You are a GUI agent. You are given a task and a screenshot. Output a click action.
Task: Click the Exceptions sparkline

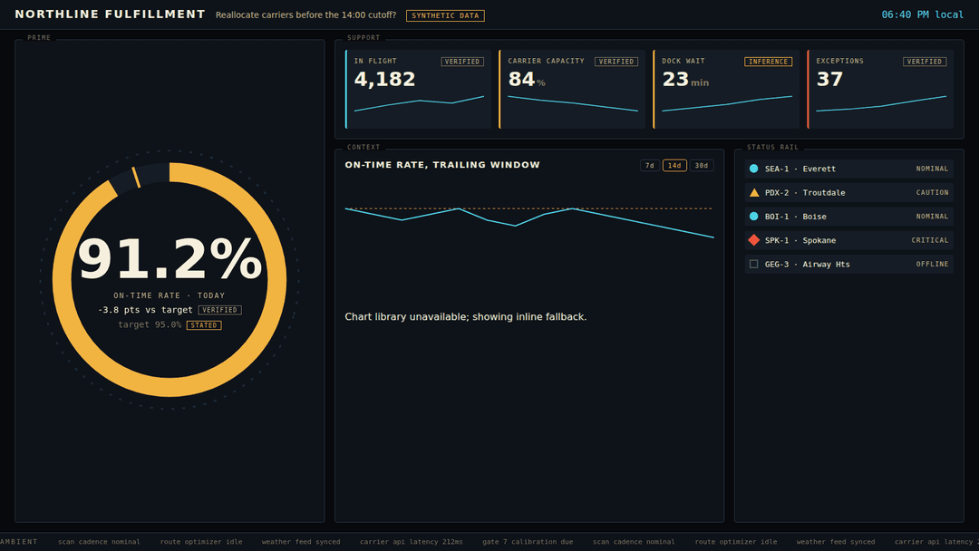tap(881, 103)
